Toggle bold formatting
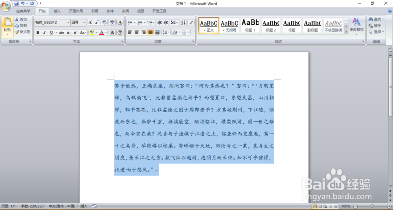 38,33
